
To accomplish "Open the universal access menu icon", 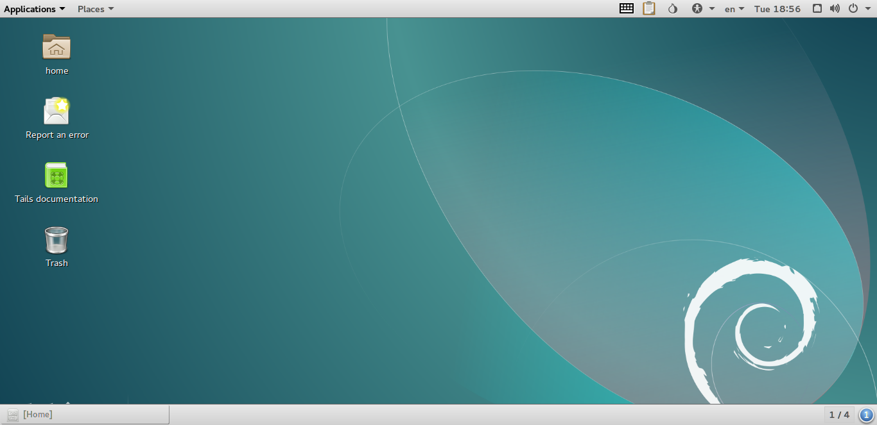I will pyautogui.click(x=697, y=9).
